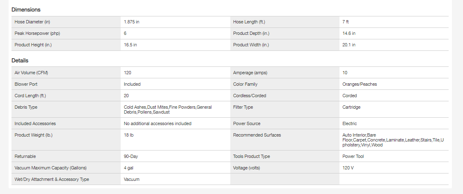Select the Debris Type value text

pos(167,110)
